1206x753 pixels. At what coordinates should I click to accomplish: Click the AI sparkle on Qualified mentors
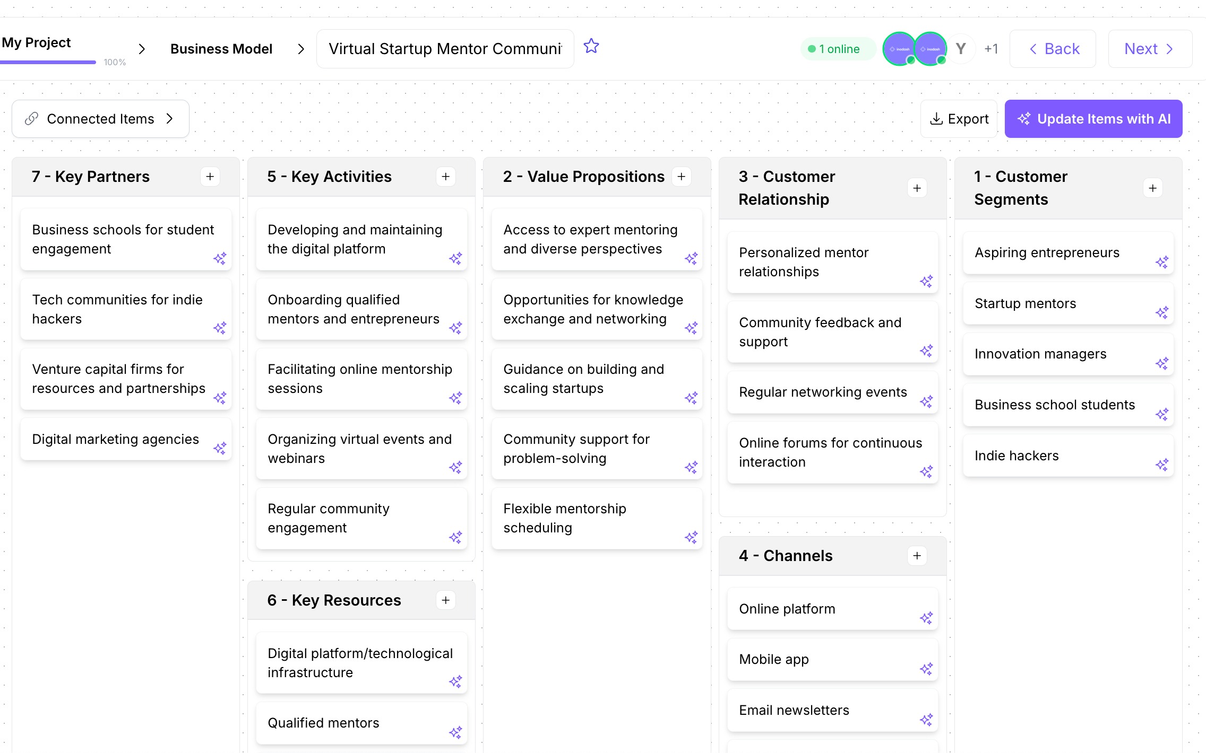click(x=455, y=733)
